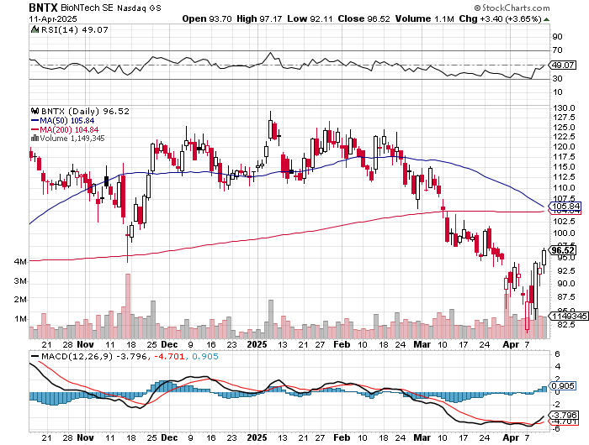Screen dimensions: 589x445
Task: Click the Apr label on price chart date axis
Action: point(511,344)
